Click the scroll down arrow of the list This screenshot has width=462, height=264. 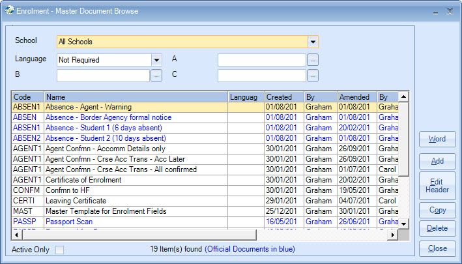[403, 224]
